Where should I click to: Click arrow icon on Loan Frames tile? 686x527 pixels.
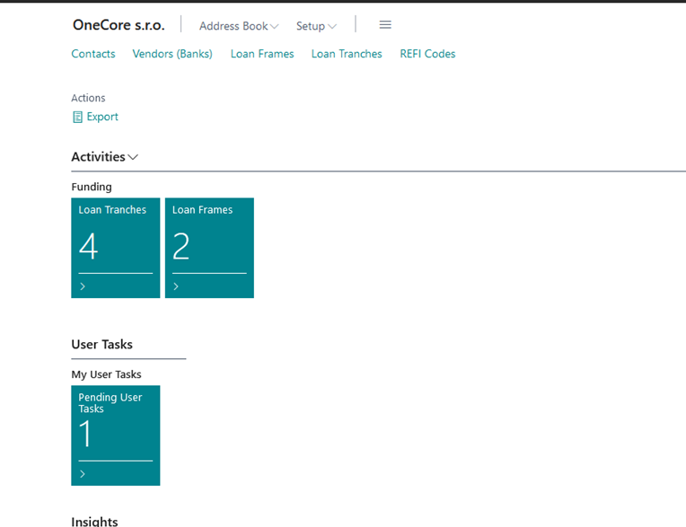pyautogui.click(x=176, y=286)
